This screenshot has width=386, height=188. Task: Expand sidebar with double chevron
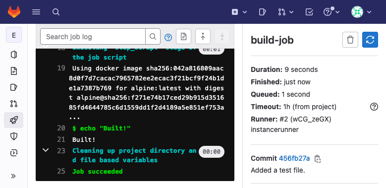click(x=13, y=176)
